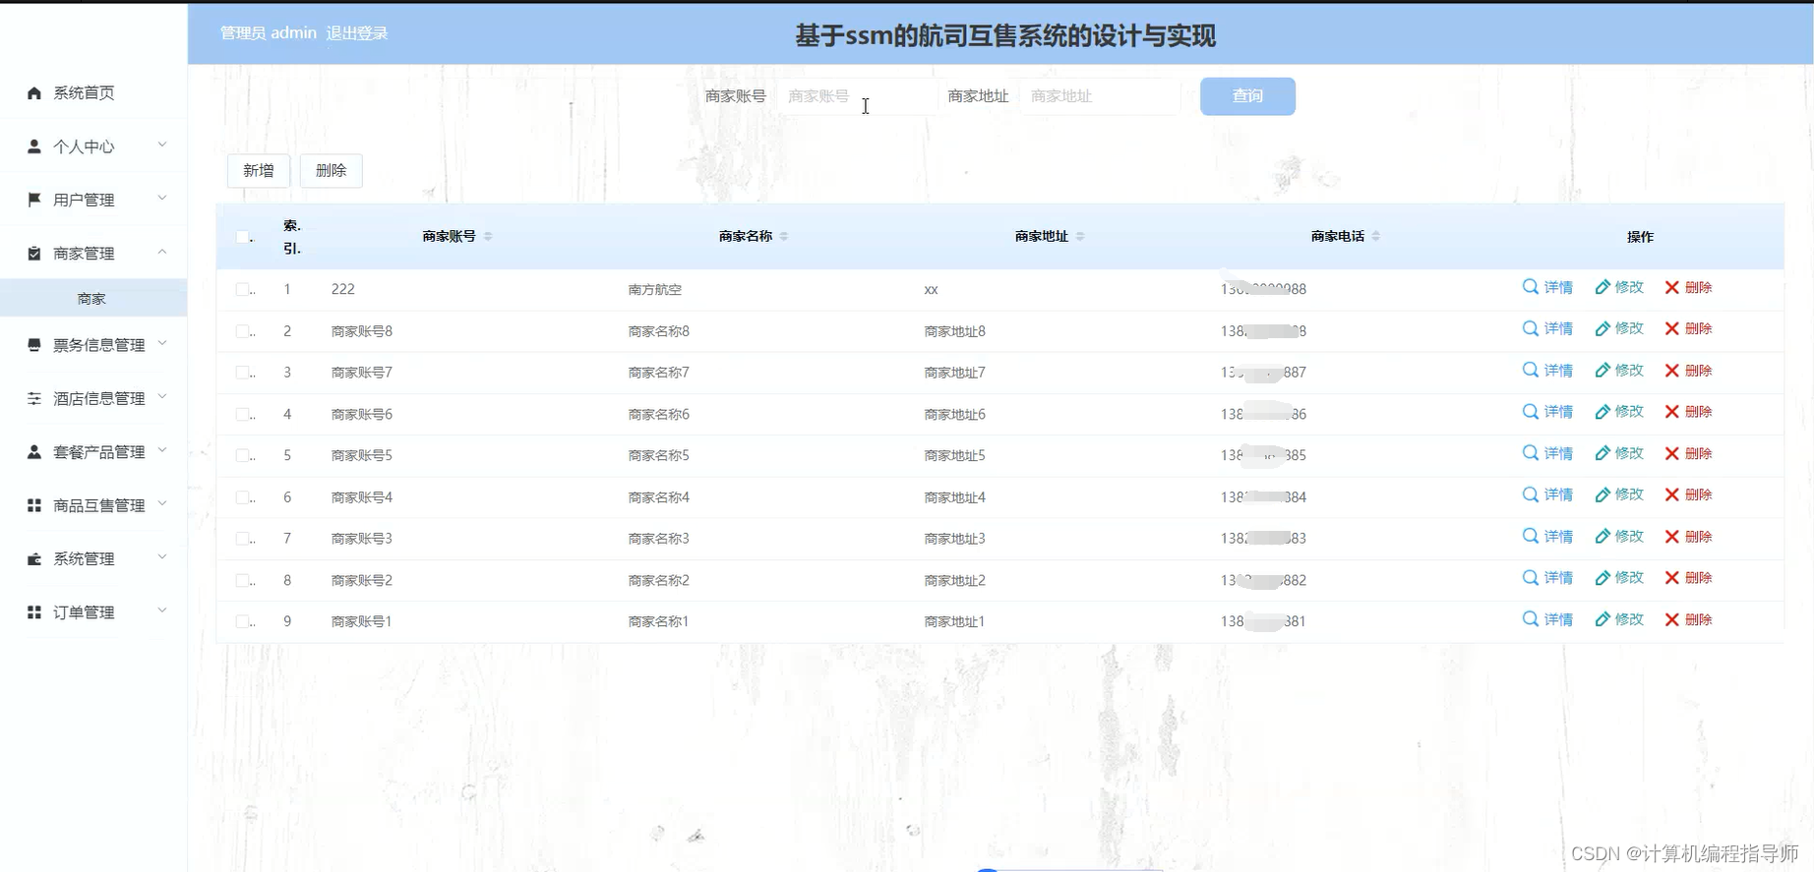Expand 套餐产品管理 menu chevron
This screenshot has width=1814, height=872.
162,451
